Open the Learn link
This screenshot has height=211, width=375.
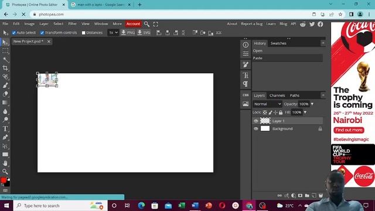point(271,24)
